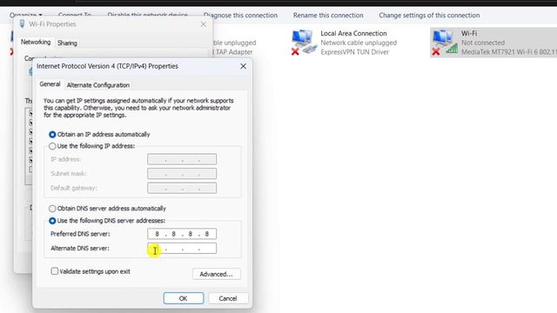Click the Alternate DNS server field
This screenshot has width=557, height=313.
tap(182, 248)
